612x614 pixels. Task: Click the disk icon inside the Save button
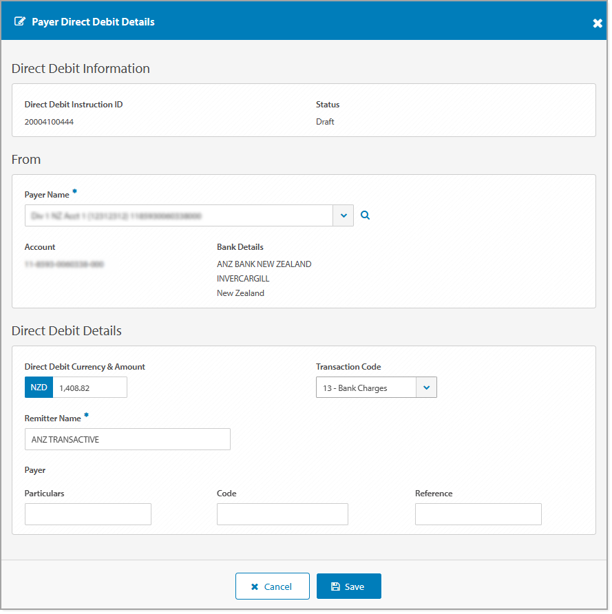pos(335,586)
